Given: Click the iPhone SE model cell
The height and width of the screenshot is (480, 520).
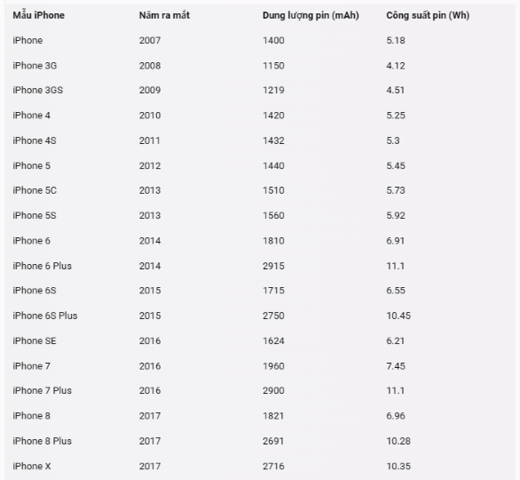Looking at the screenshot, I should (x=35, y=340).
